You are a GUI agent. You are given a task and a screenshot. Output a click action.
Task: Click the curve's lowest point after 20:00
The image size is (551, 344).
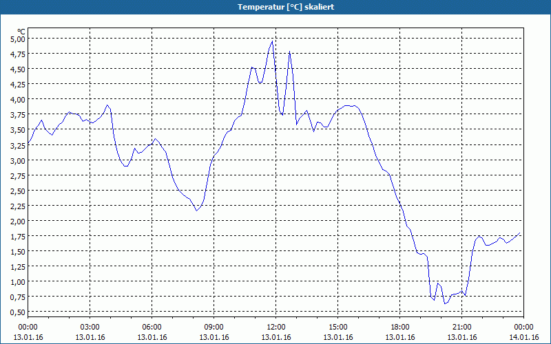coord(445,303)
